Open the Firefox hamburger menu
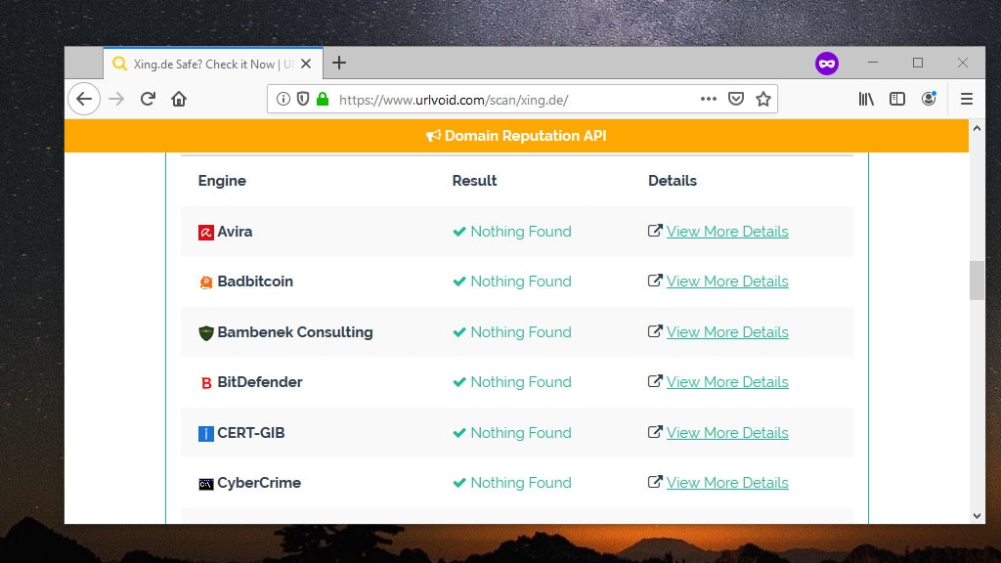Viewport: 1001px width, 563px height. 967,99
